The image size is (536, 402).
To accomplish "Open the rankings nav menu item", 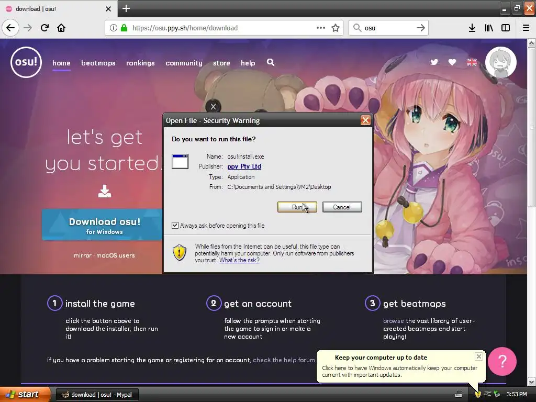I will [140, 63].
